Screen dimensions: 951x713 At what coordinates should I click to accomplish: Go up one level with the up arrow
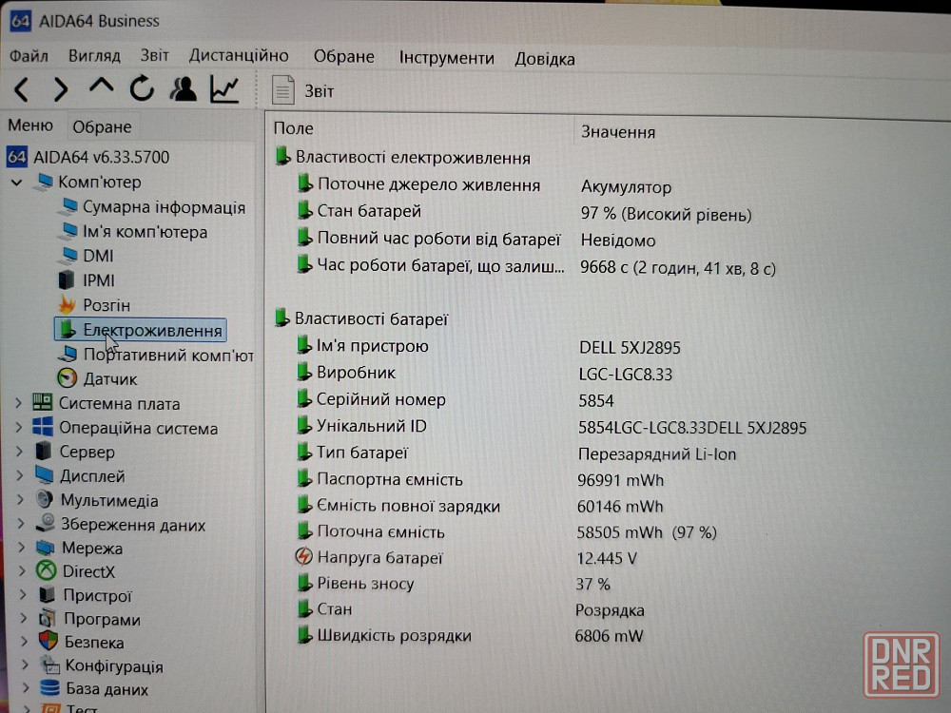click(102, 87)
